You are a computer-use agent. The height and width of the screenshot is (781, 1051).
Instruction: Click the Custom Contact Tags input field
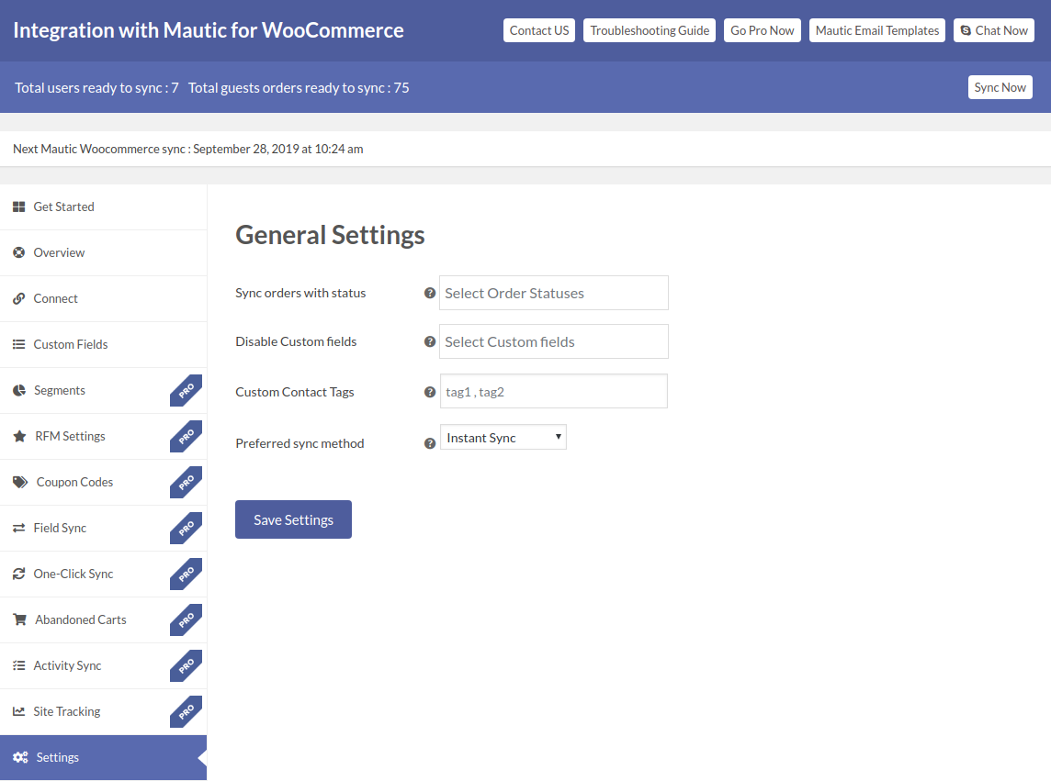click(x=554, y=391)
